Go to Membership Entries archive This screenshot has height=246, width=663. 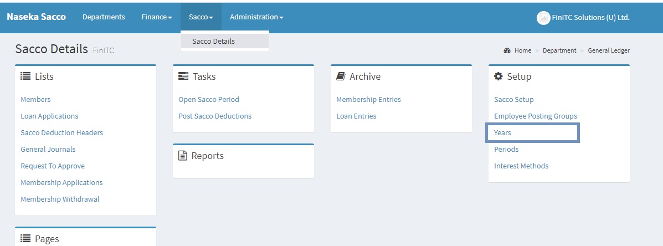pyautogui.click(x=368, y=100)
